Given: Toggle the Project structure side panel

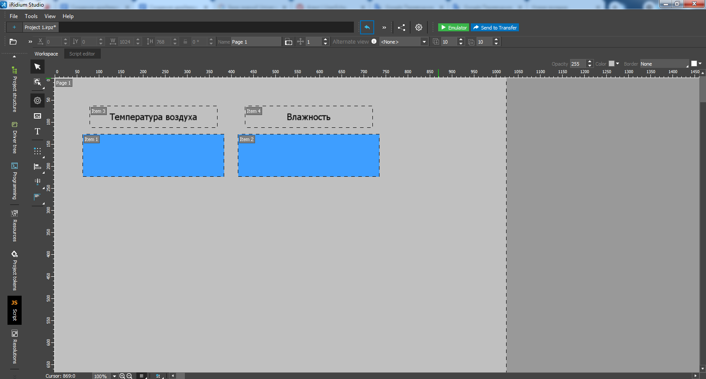Looking at the screenshot, I should pyautogui.click(x=15, y=89).
